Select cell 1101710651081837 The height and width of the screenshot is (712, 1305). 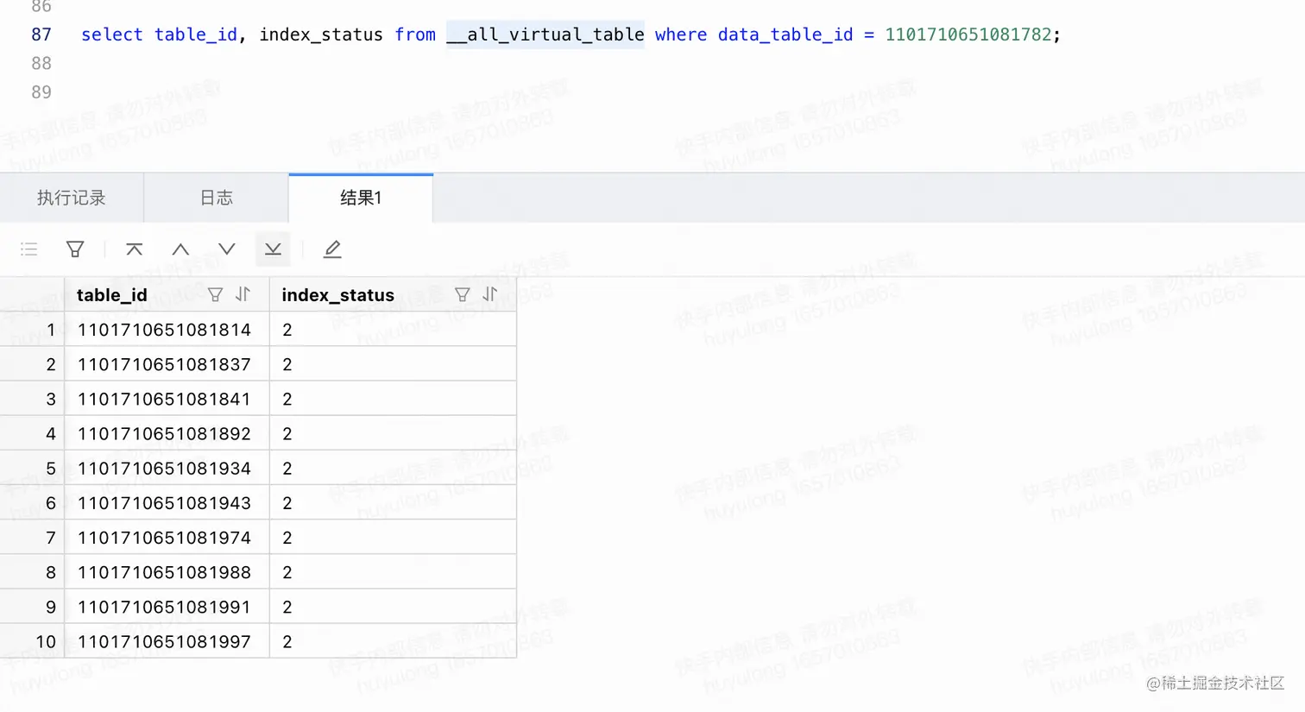click(x=167, y=364)
